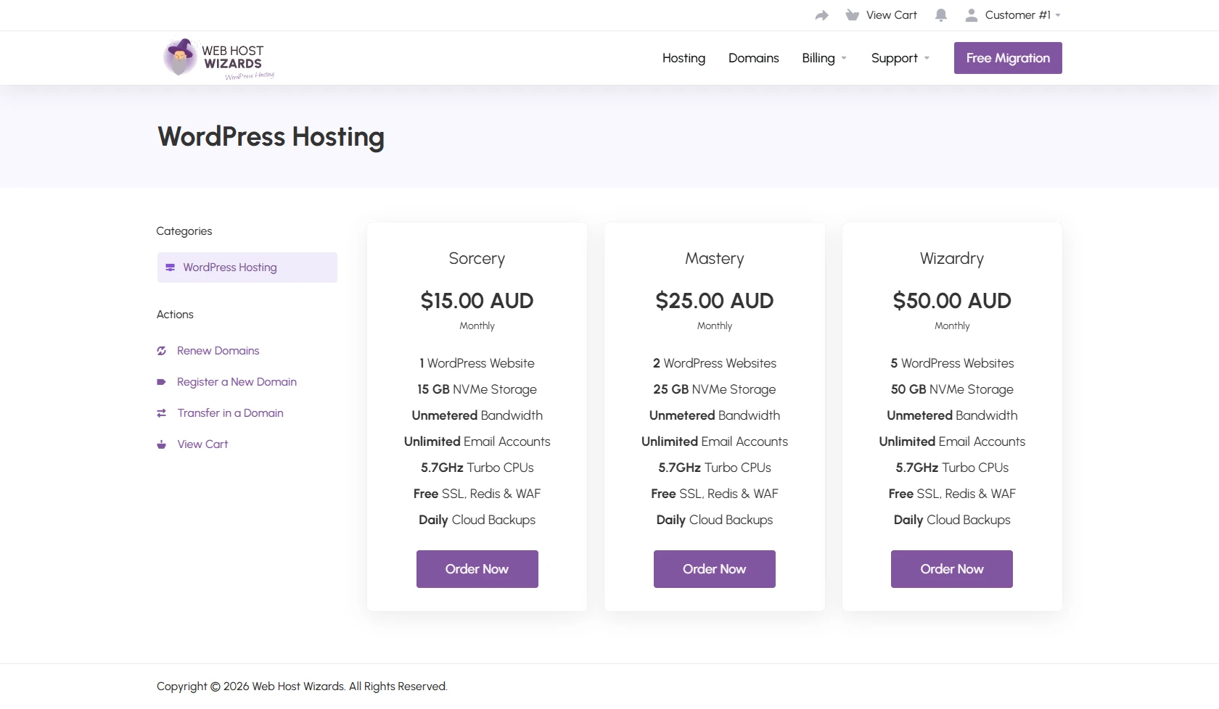Open the Renew Domains link

[218, 351]
